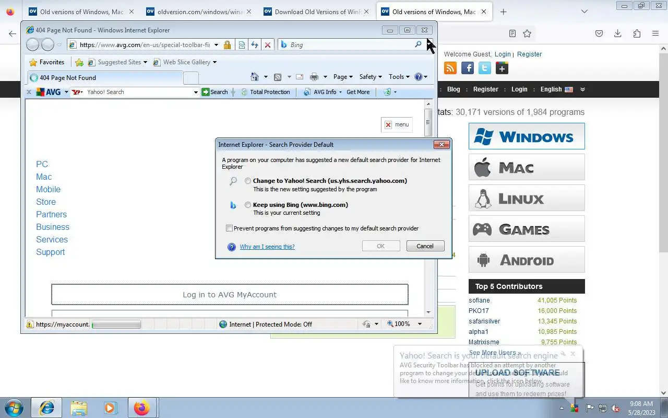Viewport: 668px width, 418px height.
Task: Click the Facebook icon on oldversion page
Action: [468, 68]
